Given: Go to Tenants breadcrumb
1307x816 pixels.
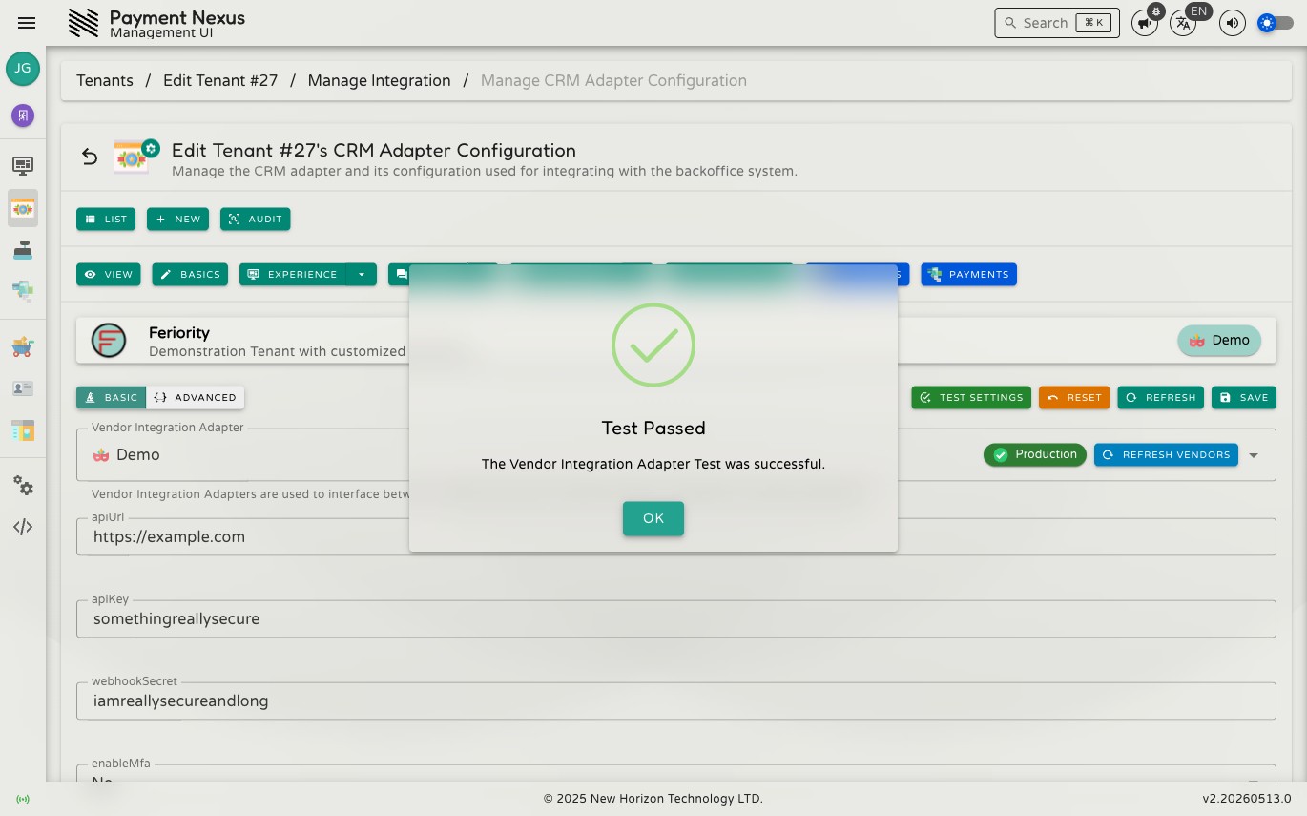Looking at the screenshot, I should click(105, 80).
